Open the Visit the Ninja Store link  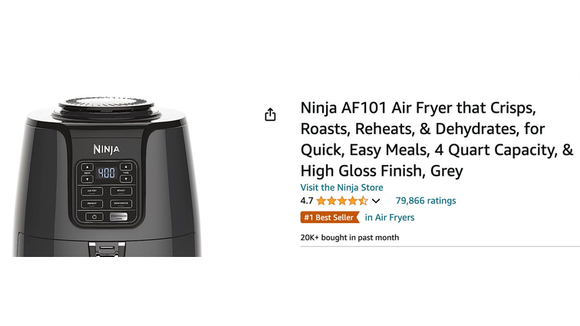(x=342, y=187)
